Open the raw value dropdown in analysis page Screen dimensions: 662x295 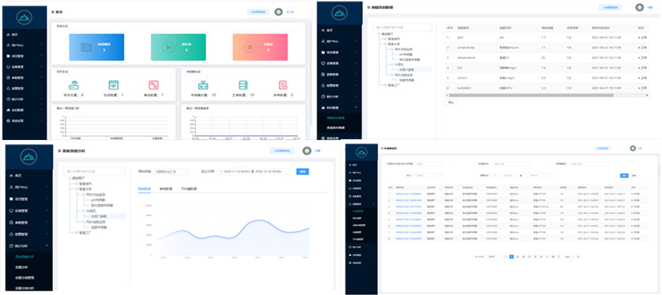pyautogui.click(x=171, y=171)
